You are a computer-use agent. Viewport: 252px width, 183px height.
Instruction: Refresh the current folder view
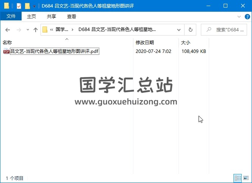[191, 29]
